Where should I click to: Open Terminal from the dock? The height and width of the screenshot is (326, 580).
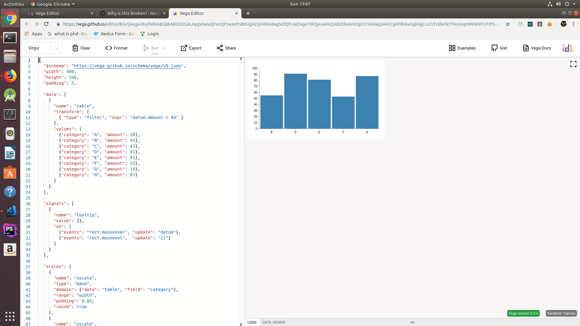point(10,37)
